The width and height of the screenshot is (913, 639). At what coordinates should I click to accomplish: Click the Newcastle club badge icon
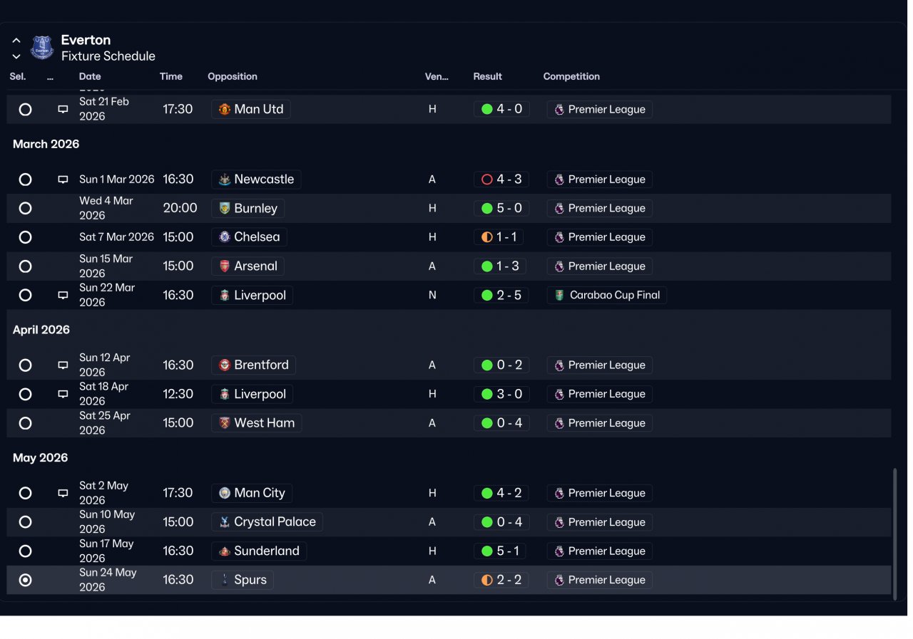[225, 180]
